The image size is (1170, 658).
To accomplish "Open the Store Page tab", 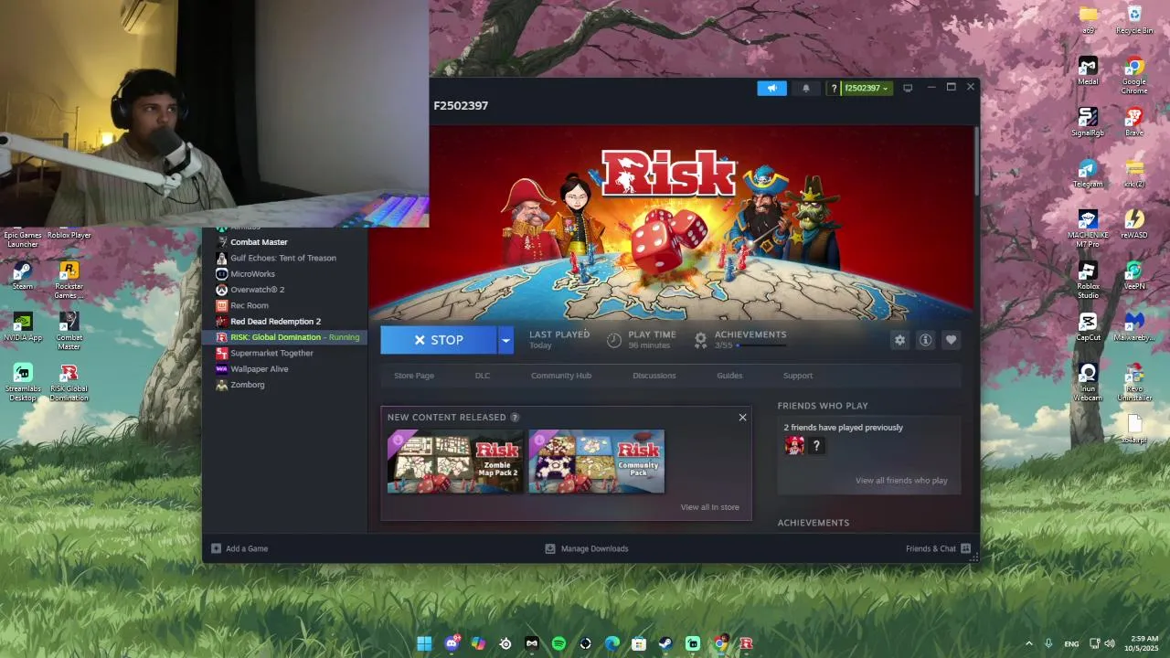I will tap(414, 376).
